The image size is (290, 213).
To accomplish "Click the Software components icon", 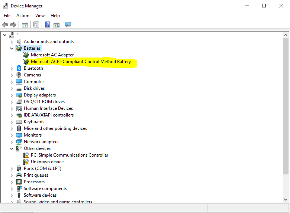I will [x=19, y=189].
